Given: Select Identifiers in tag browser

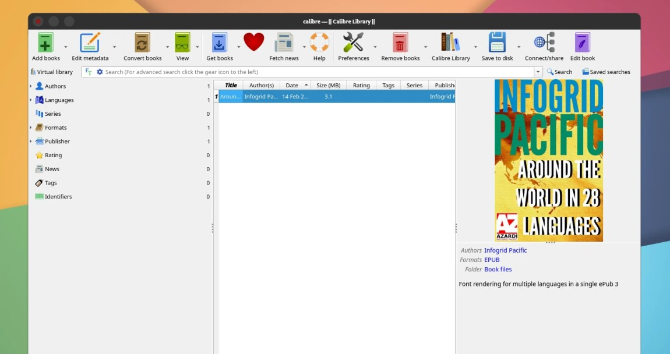Looking at the screenshot, I should [58, 197].
